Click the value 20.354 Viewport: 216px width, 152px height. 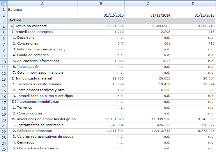[209, 78]
